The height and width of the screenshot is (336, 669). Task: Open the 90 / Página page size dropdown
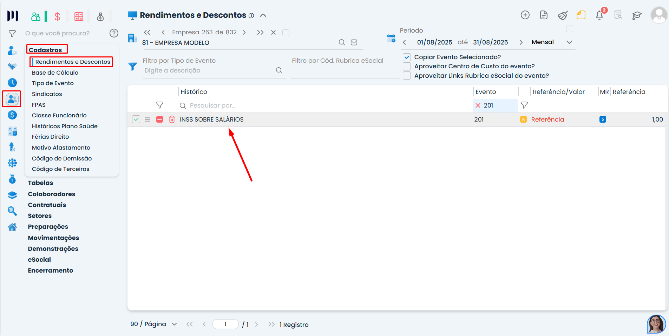click(x=153, y=324)
